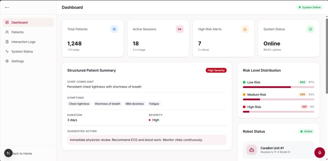
Task: Select the Chest tightness symptom tag
Action: pos(79,104)
